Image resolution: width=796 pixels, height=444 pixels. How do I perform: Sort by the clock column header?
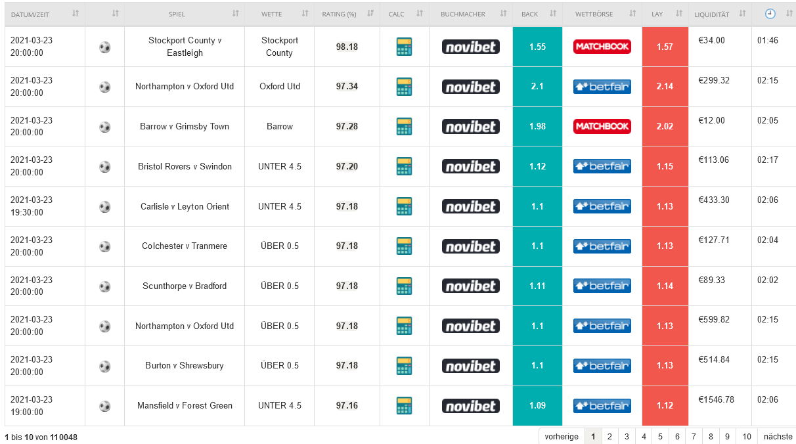[x=774, y=14]
